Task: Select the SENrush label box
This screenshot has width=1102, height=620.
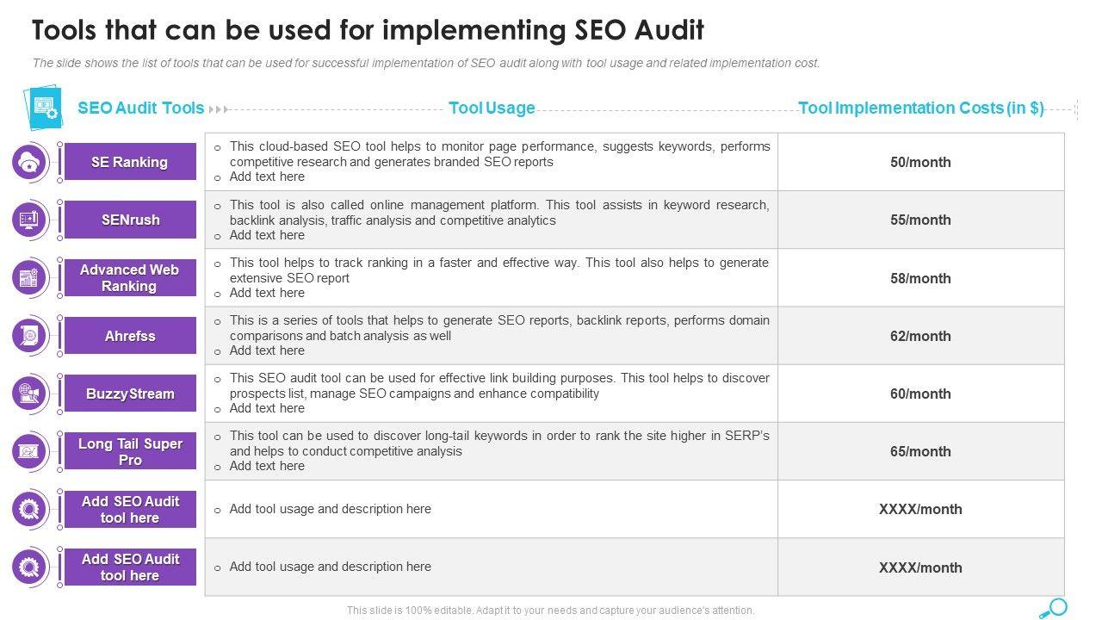Action: tap(130, 220)
